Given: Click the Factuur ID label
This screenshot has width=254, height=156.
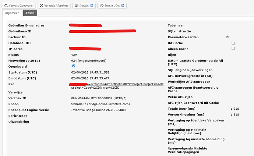Looking at the screenshot, I should pos(17,37).
